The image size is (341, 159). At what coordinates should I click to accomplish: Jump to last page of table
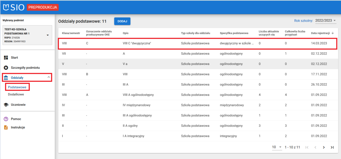coord(332,147)
